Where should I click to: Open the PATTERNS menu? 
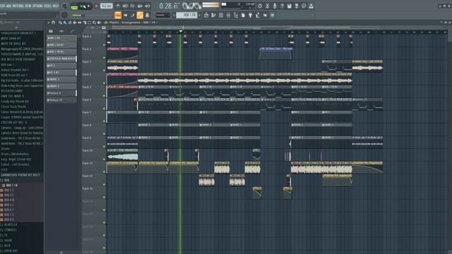pos(19,6)
